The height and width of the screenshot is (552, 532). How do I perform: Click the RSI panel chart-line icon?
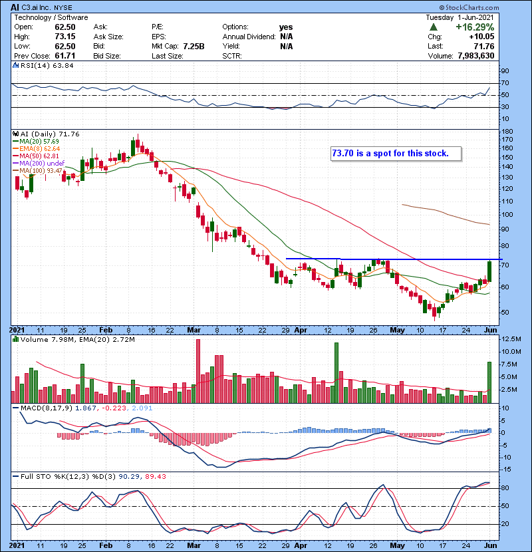15,65
